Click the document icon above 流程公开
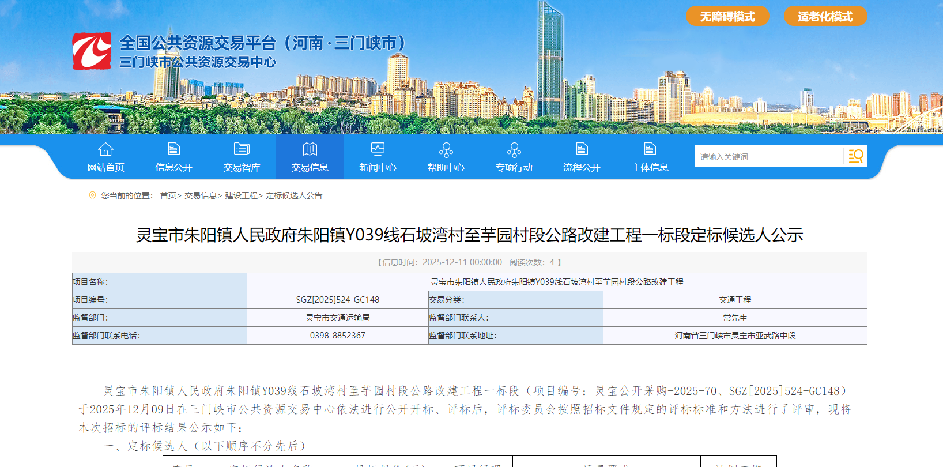This screenshot has width=943, height=467. click(582, 149)
